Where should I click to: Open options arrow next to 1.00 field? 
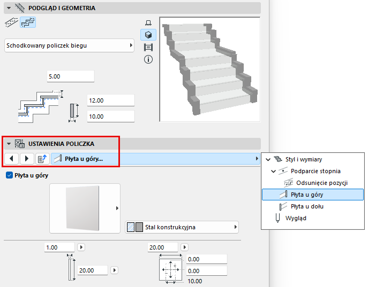pyautogui.click(x=81, y=247)
